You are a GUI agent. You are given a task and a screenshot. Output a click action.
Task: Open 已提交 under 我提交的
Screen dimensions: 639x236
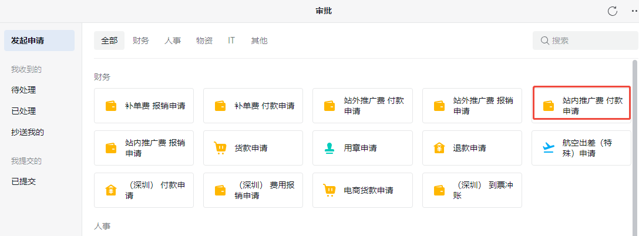23,181
